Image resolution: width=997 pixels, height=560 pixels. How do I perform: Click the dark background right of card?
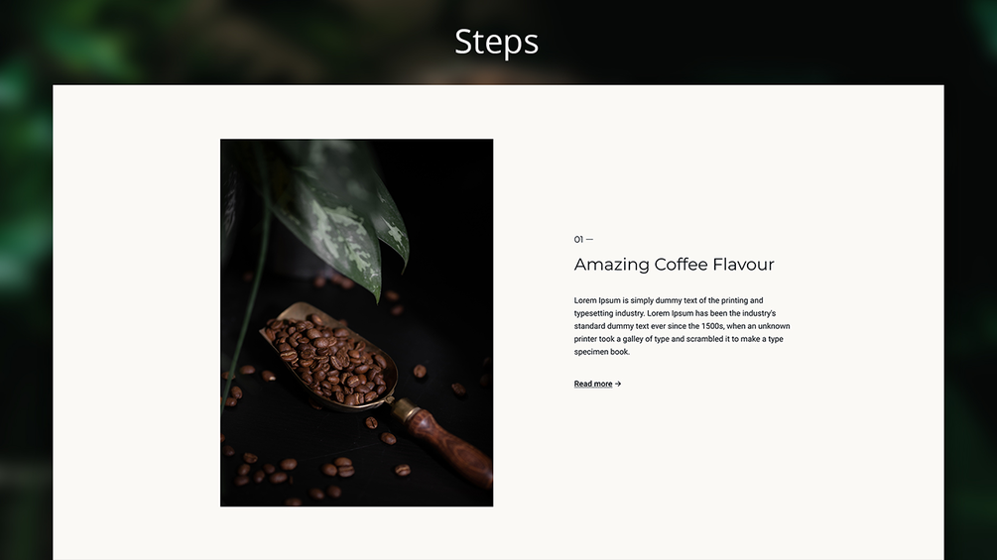pos(970,317)
